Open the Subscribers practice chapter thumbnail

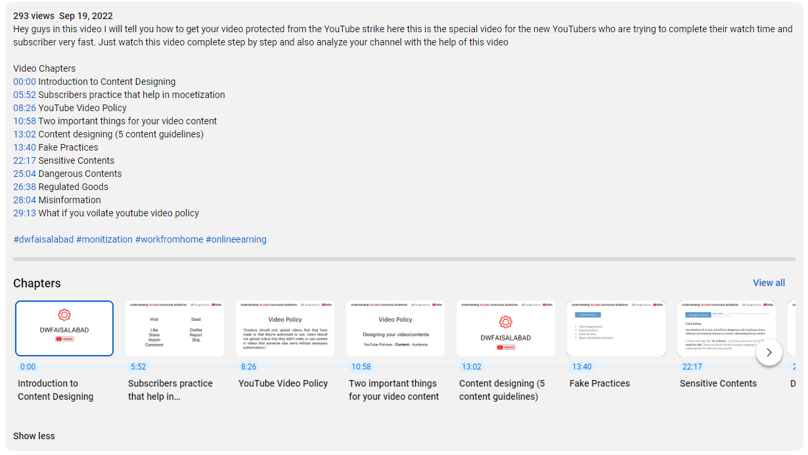[x=175, y=328]
